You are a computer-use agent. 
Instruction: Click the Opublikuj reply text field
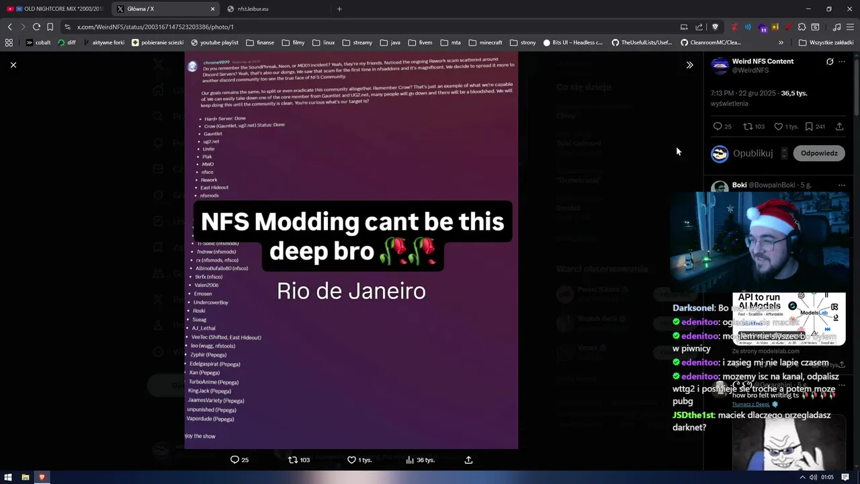point(752,153)
